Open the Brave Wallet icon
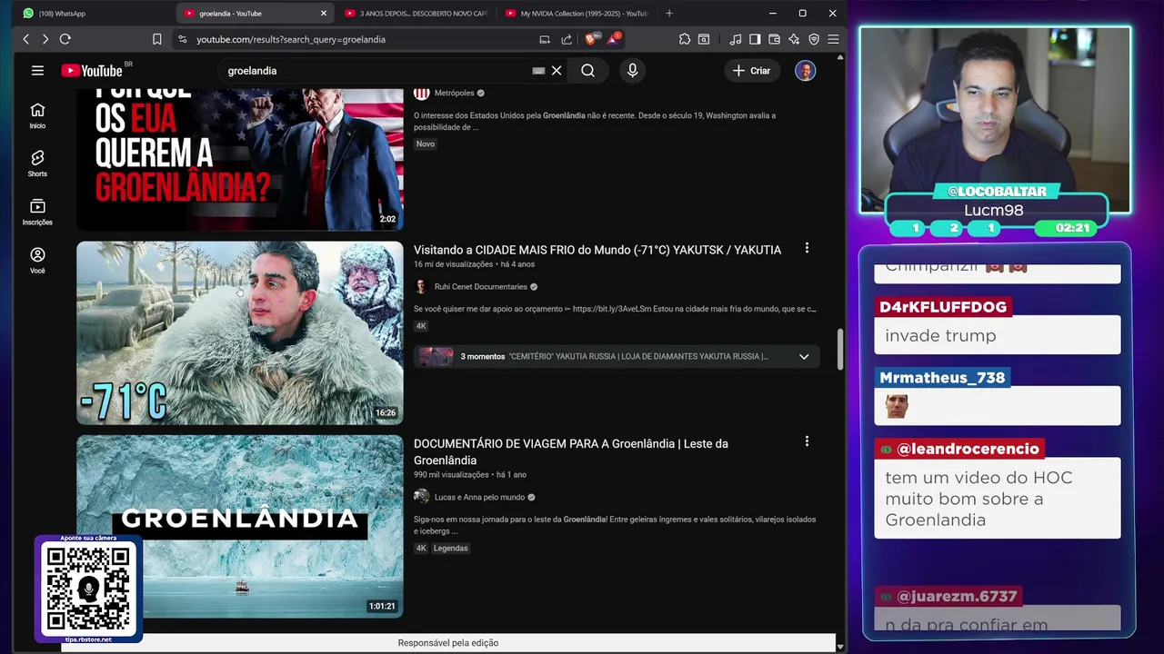This screenshot has height=654, width=1164. (774, 39)
